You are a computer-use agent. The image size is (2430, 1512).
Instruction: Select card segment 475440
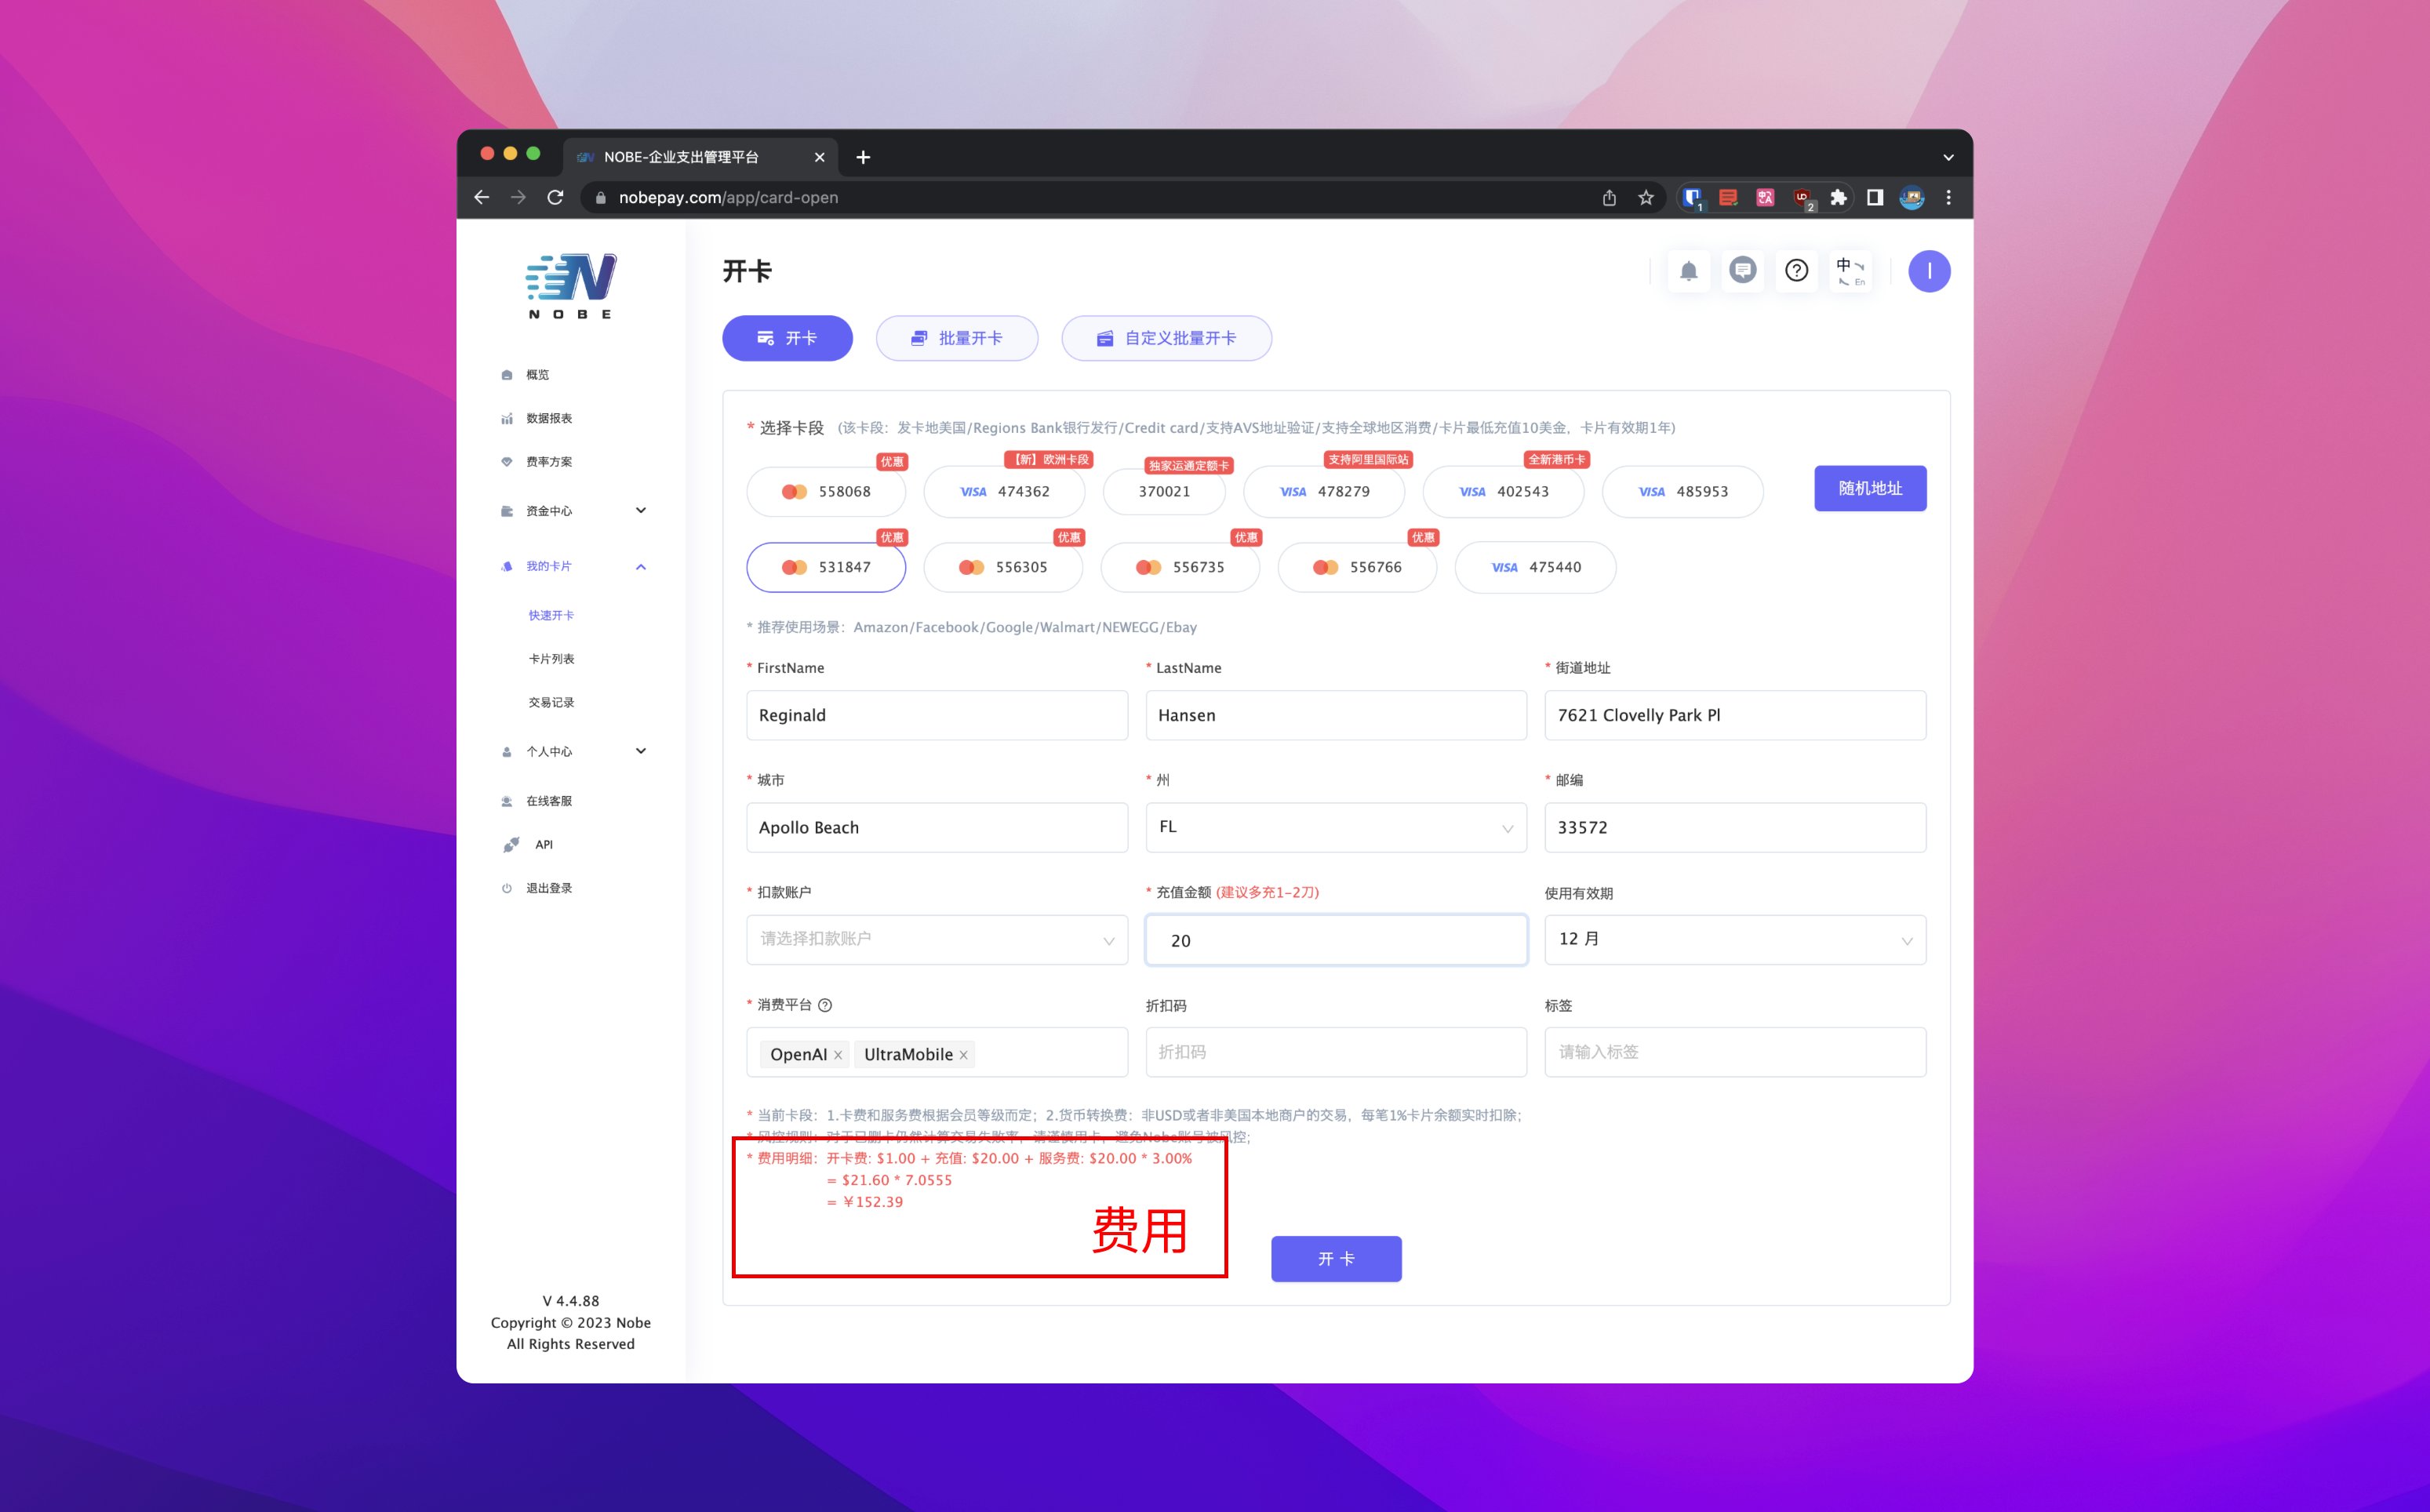tap(1535, 567)
